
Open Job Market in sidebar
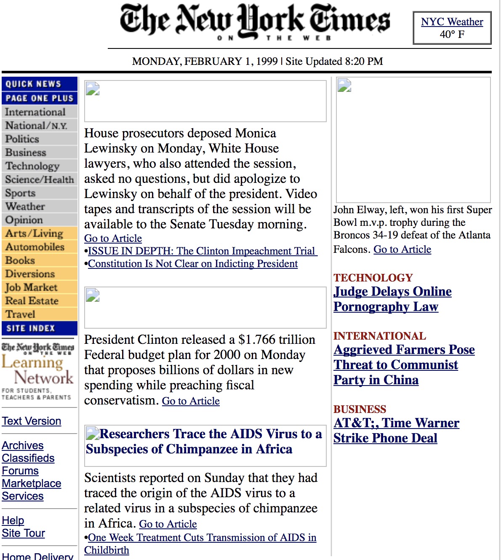[x=31, y=287]
